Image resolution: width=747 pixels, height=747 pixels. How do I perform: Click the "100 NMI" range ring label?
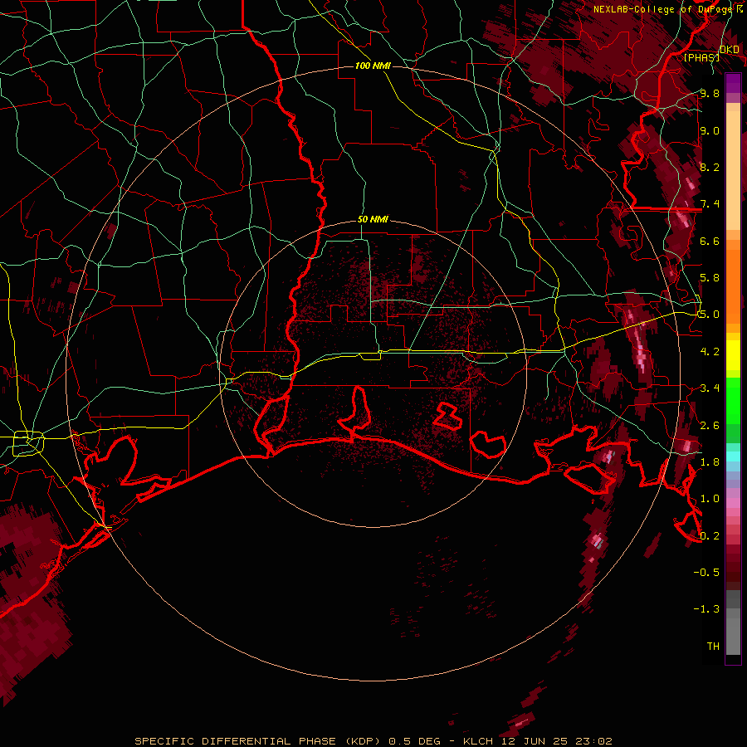pos(373,66)
